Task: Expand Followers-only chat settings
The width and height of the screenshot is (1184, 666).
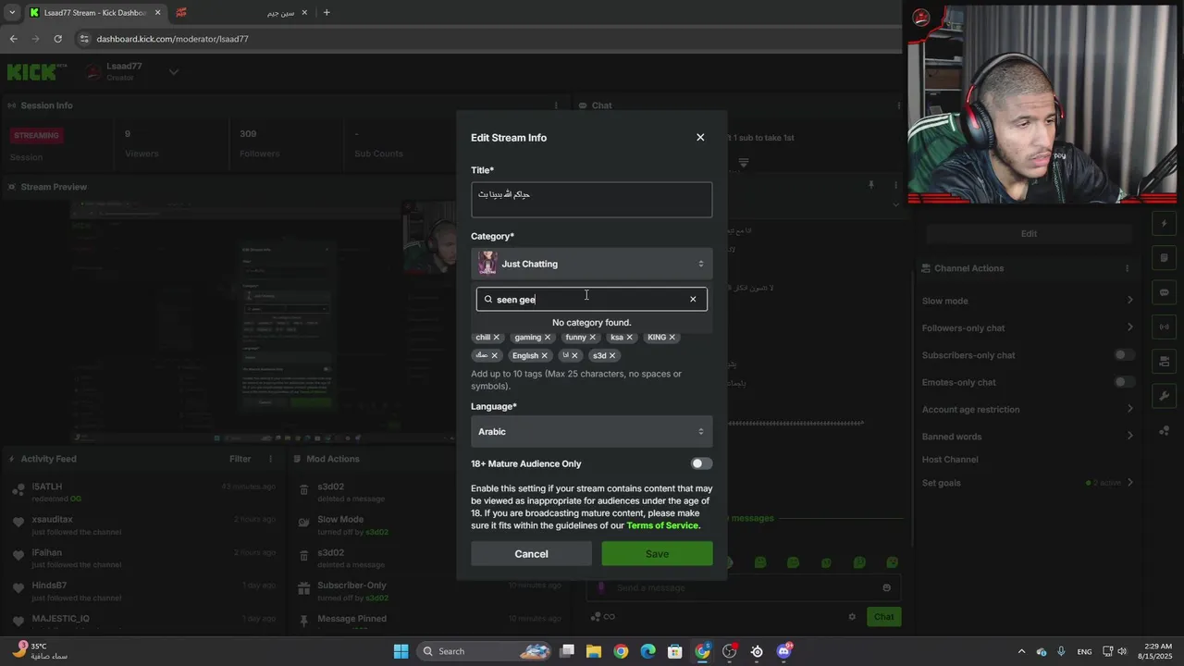Action: [x=1129, y=327]
